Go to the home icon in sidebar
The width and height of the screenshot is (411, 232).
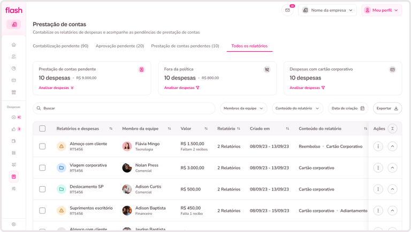[x=13, y=45]
